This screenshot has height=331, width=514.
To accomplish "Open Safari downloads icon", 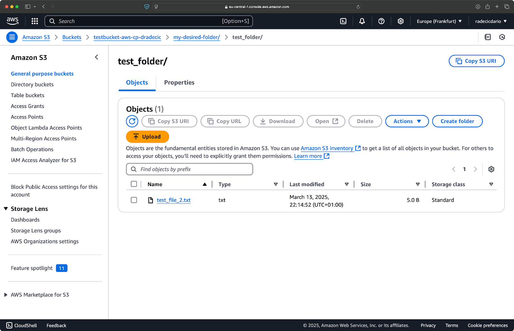I will coord(478,6).
